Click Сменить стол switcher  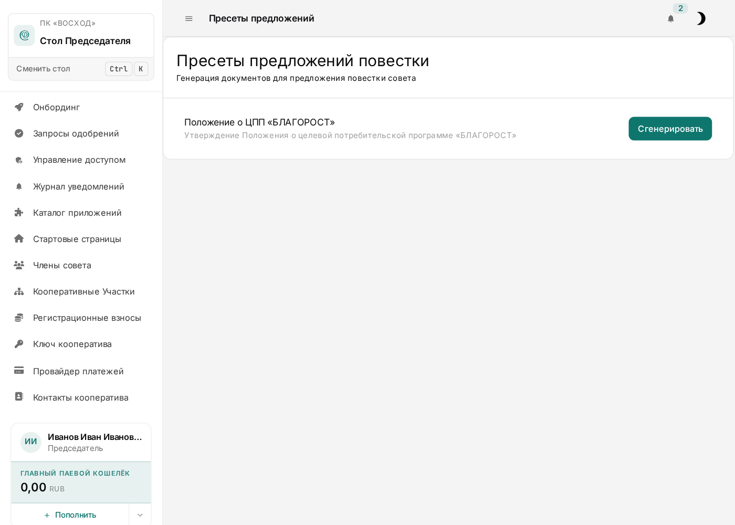[81, 69]
